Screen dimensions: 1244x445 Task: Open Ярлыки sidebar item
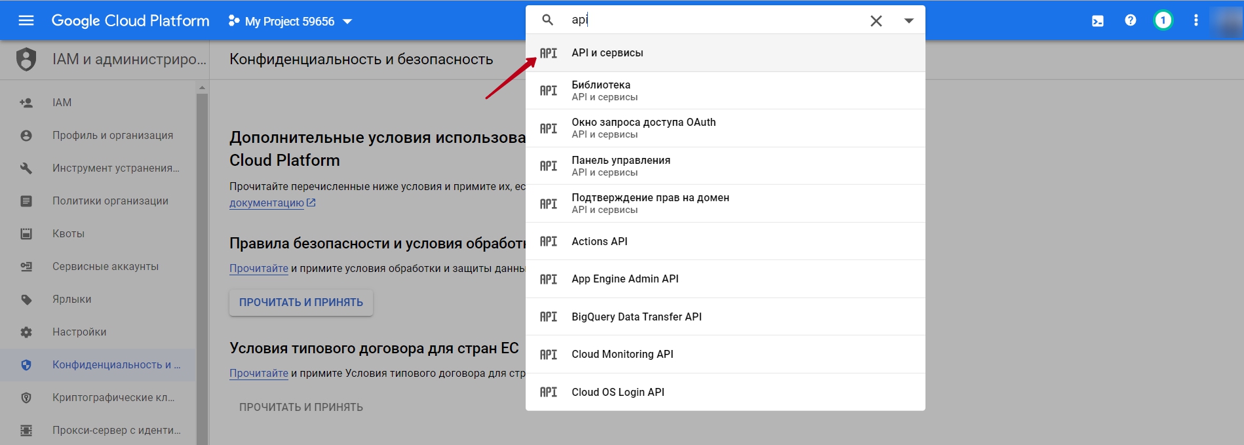(98, 299)
